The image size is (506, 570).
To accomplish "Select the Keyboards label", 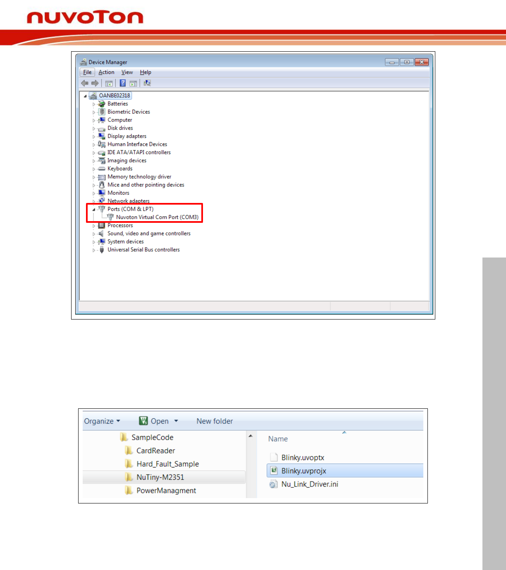I will (x=120, y=169).
